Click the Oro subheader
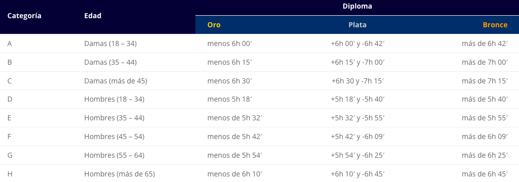Image resolution: width=519 pixels, height=182 pixels. coord(214,25)
